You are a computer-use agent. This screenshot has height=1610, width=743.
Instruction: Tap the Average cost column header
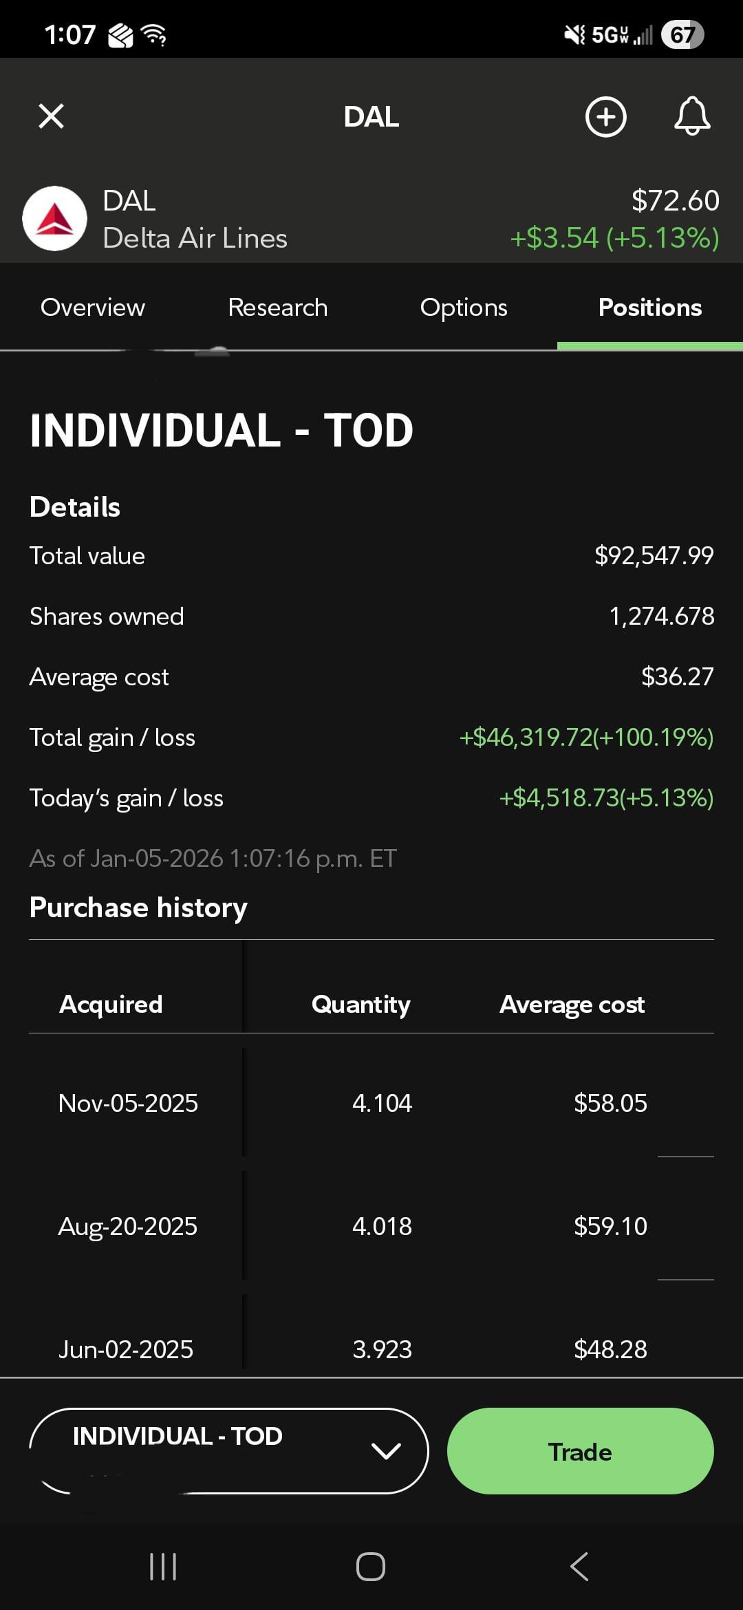click(572, 1005)
